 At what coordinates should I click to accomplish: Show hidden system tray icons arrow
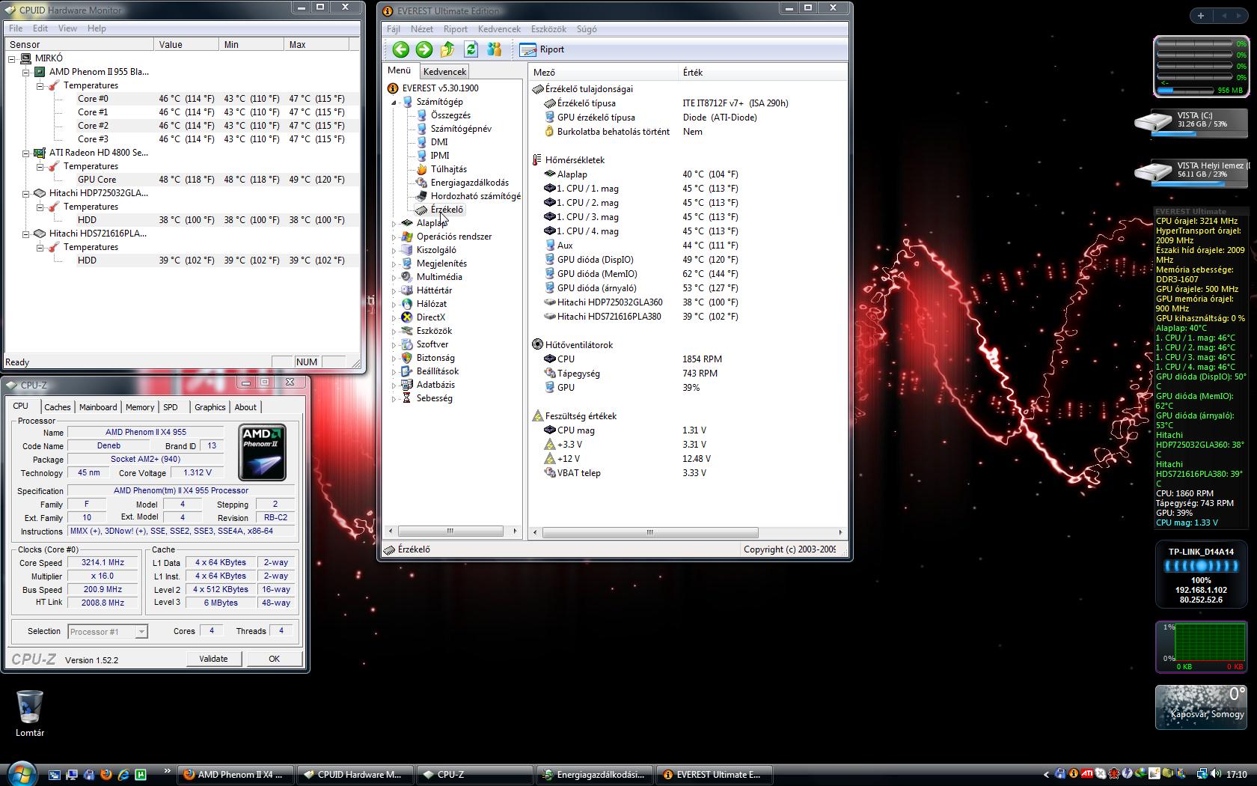(x=1046, y=775)
